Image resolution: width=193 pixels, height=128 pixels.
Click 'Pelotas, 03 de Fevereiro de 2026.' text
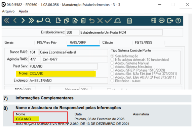[100, 119]
